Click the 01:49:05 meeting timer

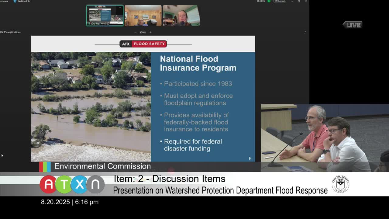tap(260, 1)
